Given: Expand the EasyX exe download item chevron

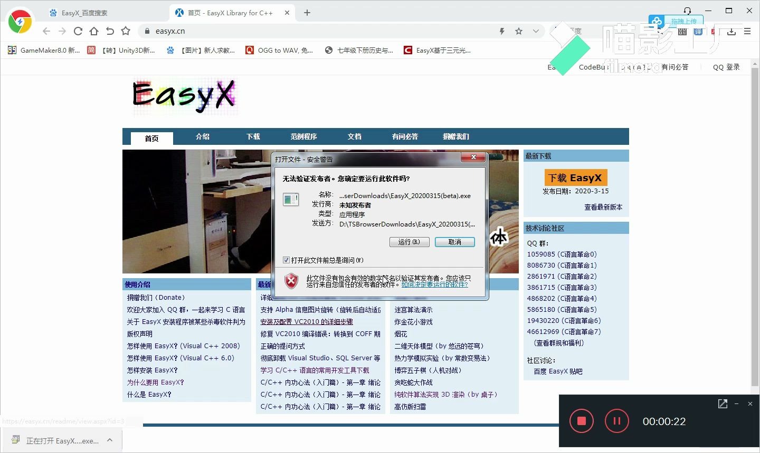Looking at the screenshot, I should pos(110,440).
